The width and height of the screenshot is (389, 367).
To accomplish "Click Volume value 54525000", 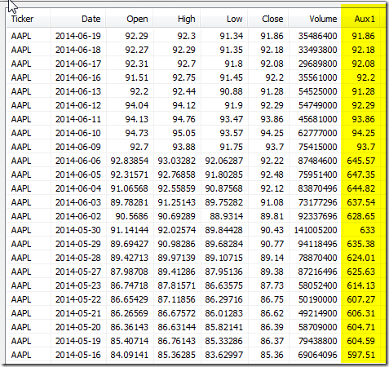I will pos(317,91).
